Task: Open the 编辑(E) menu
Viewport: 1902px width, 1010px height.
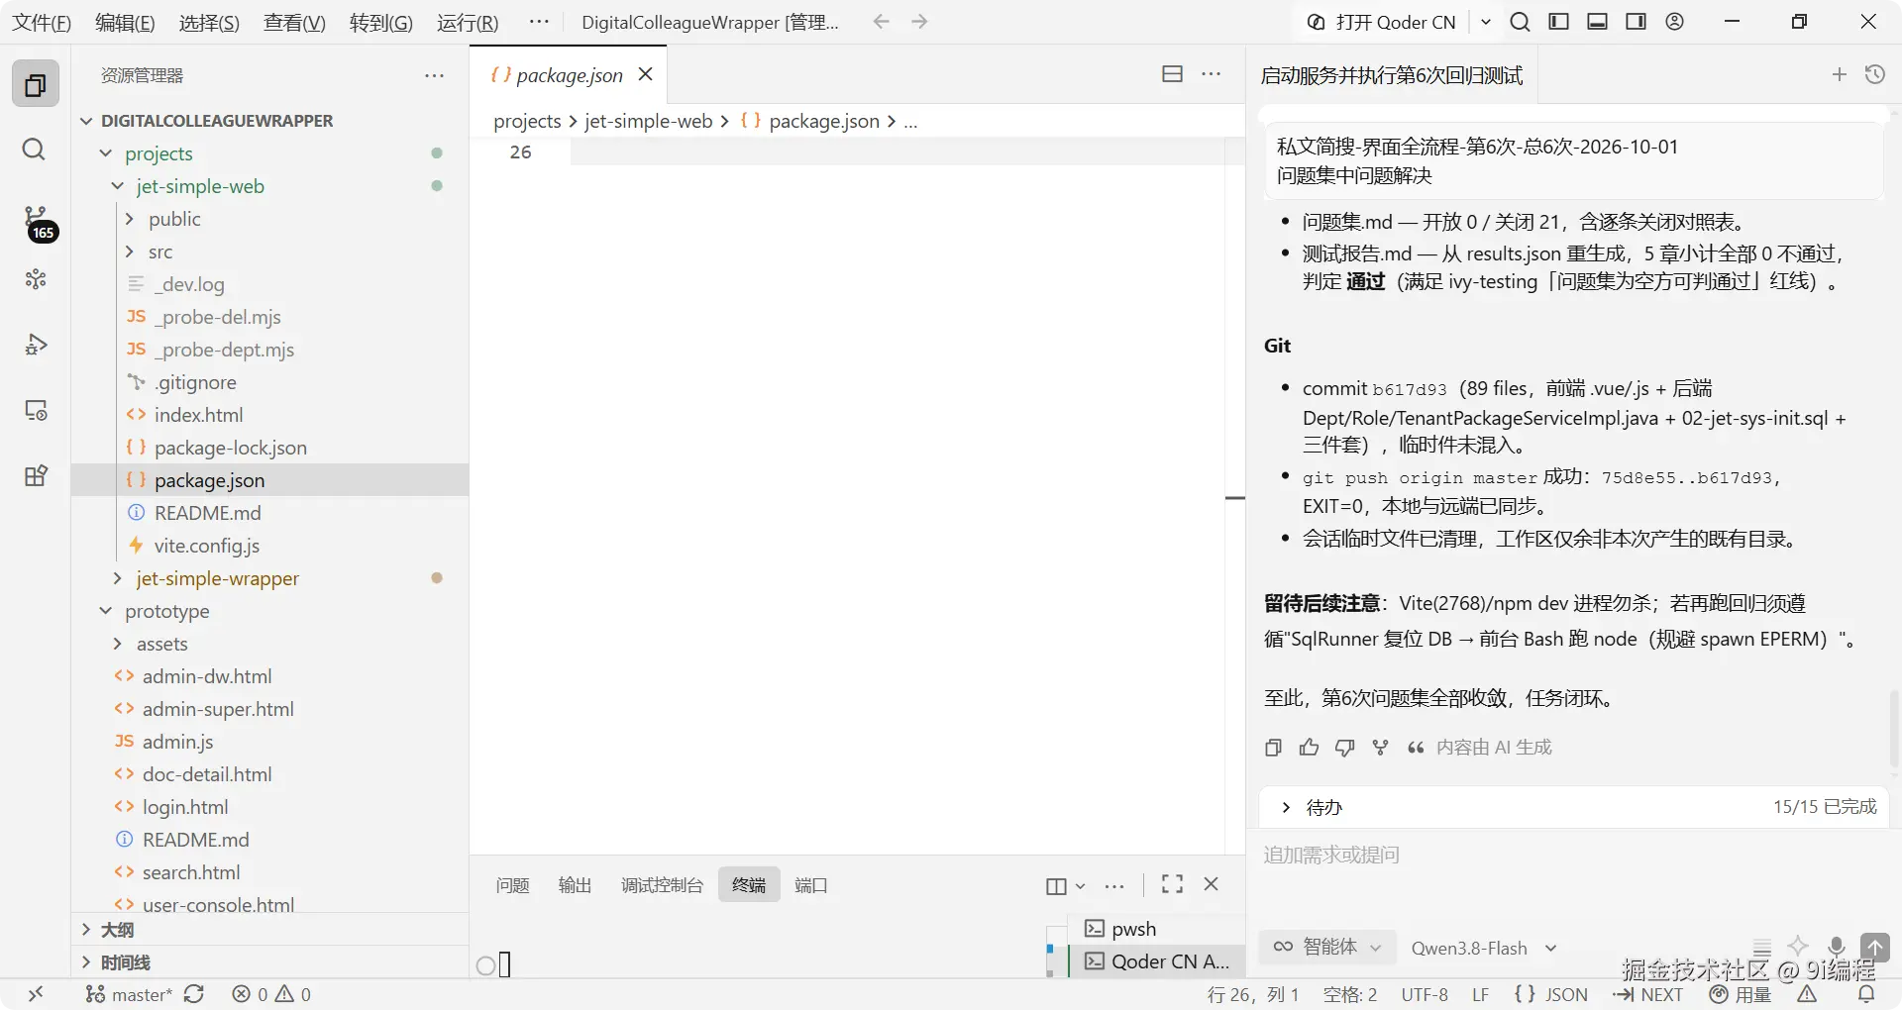Action: coord(125,22)
